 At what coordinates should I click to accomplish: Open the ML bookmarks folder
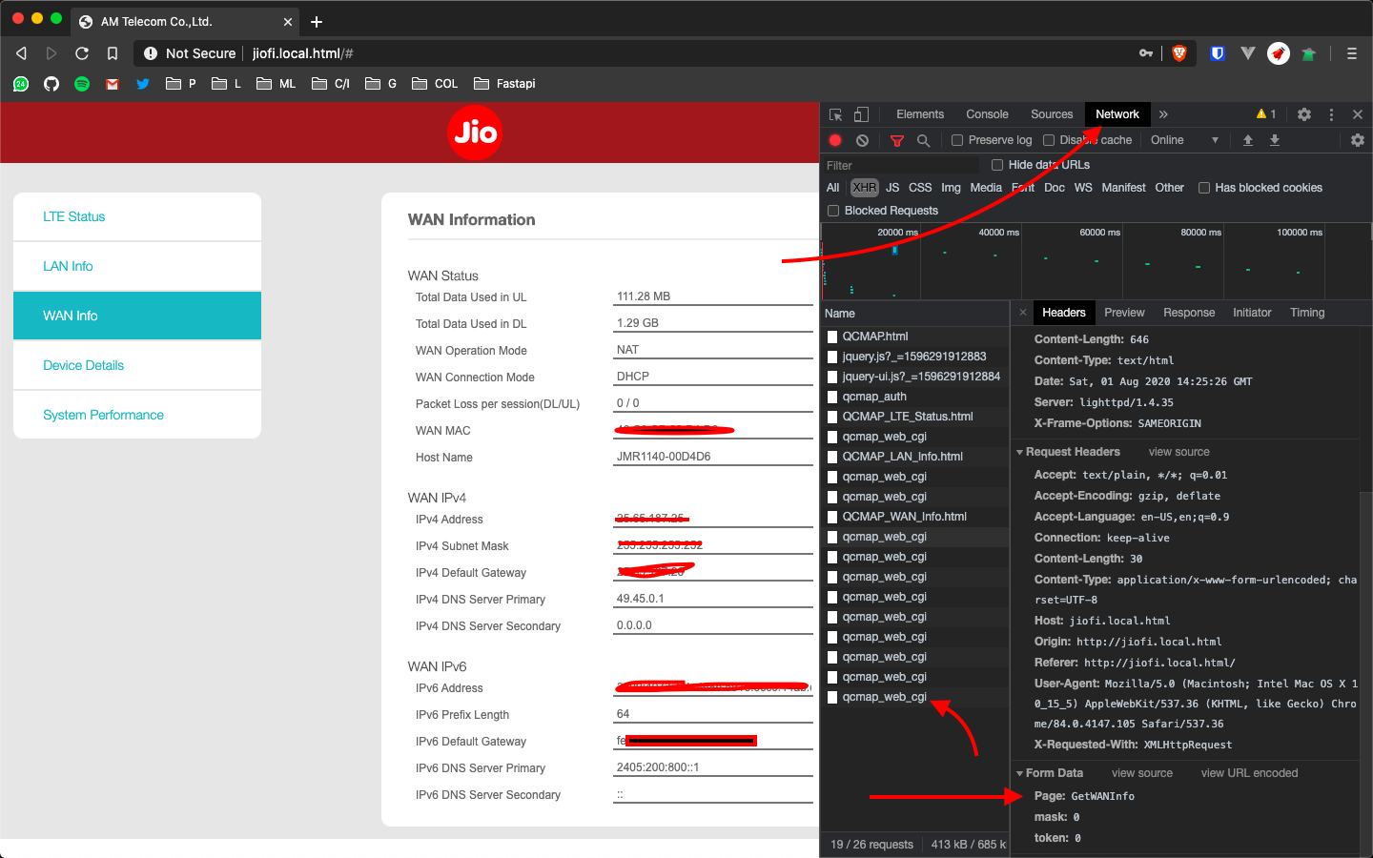[x=277, y=84]
